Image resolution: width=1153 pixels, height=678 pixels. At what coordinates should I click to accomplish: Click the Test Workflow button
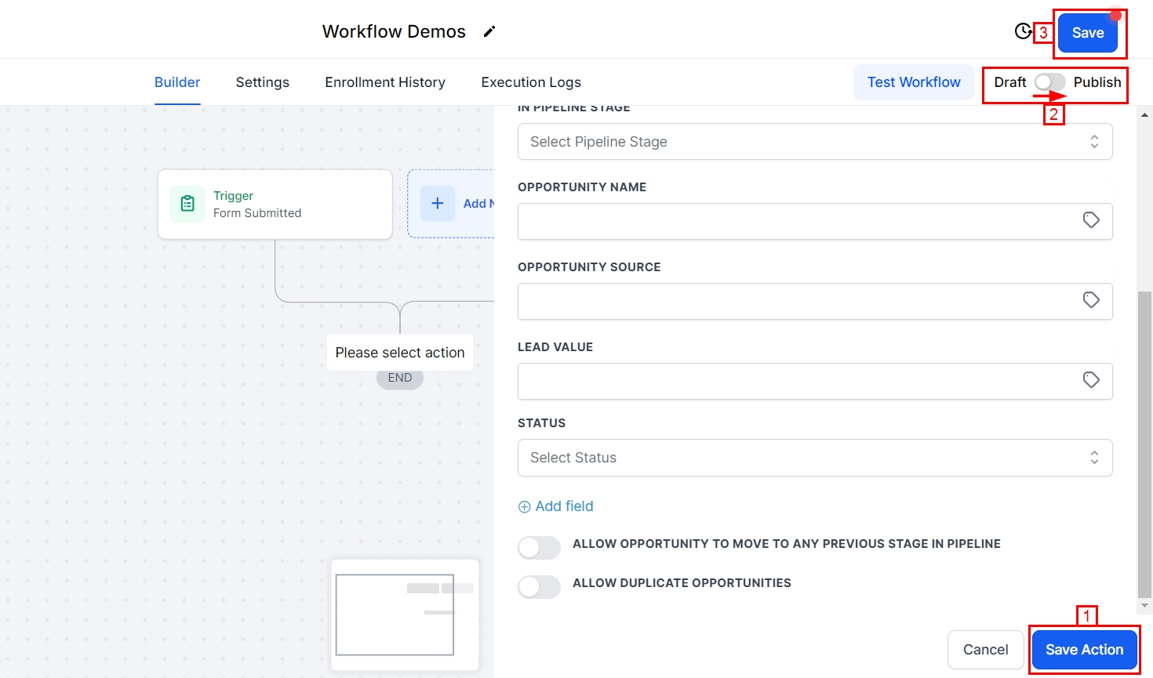[913, 82]
